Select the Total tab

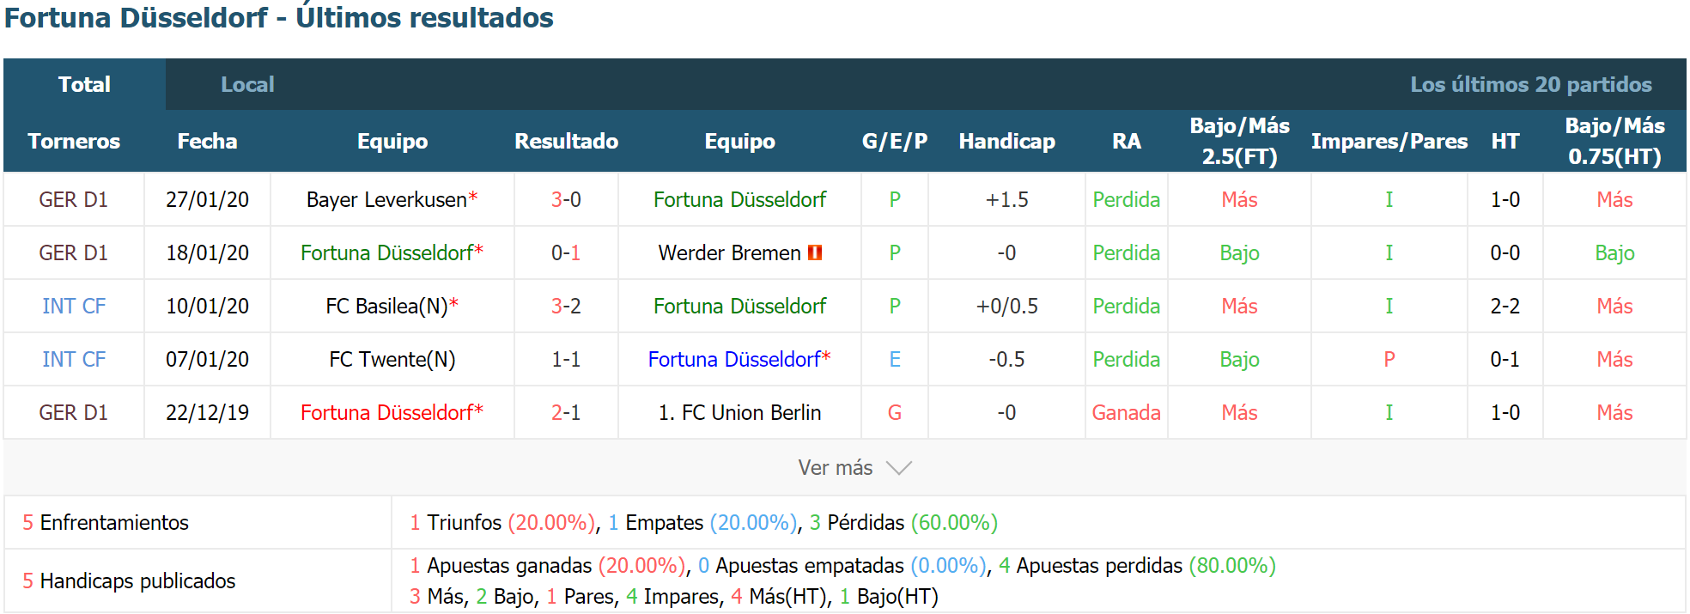pos(84,84)
